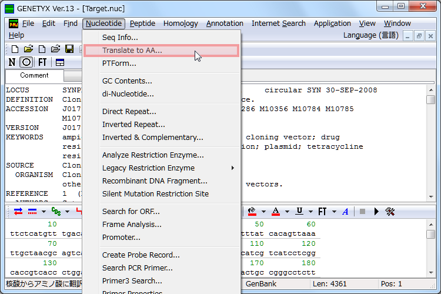Open dropdown arrow beside font color A

tap(287, 212)
